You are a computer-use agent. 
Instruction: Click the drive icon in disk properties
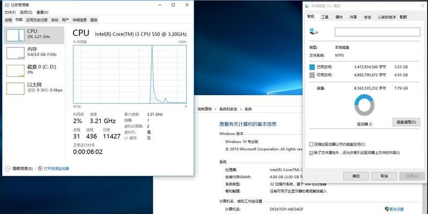(314, 32)
